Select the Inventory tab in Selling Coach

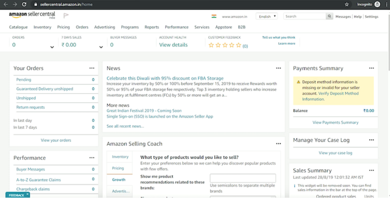120,157
